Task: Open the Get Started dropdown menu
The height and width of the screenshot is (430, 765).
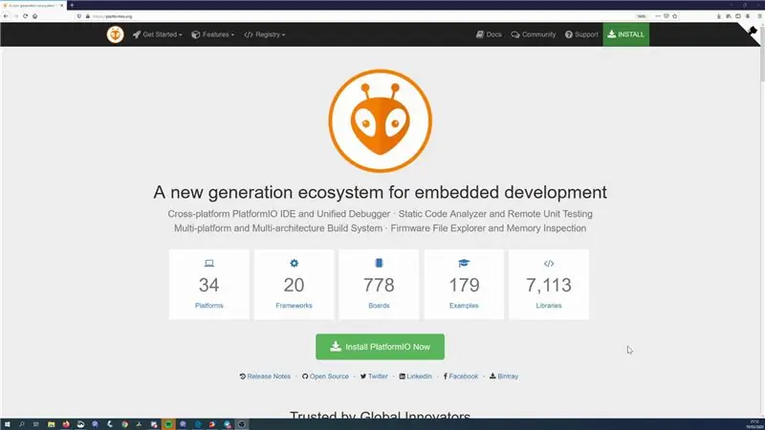Action: pos(157,34)
